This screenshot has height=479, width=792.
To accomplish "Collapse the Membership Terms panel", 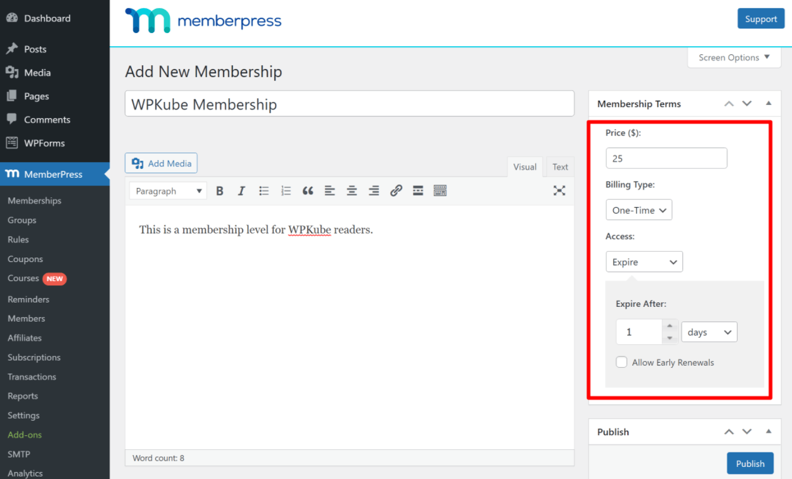I will 769,103.
